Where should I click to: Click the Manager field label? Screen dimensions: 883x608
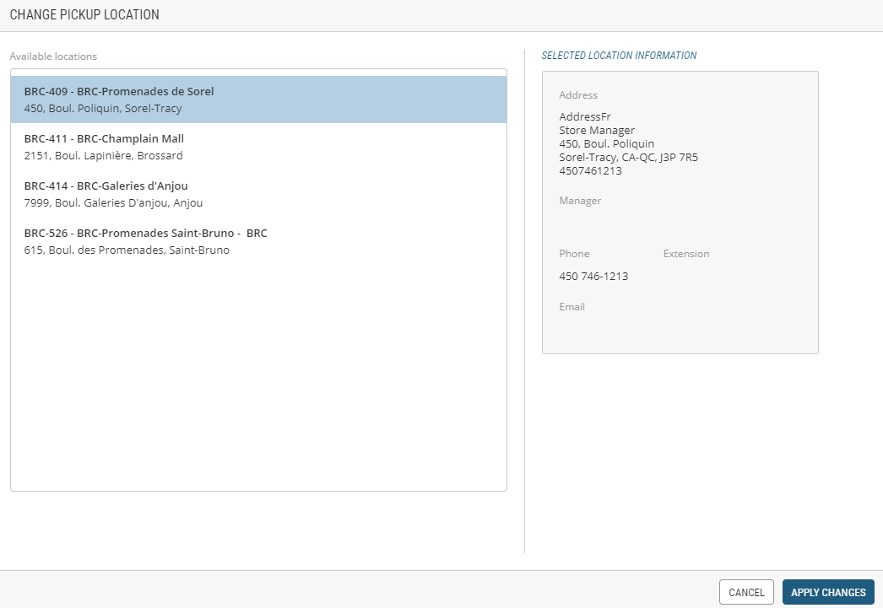(580, 201)
